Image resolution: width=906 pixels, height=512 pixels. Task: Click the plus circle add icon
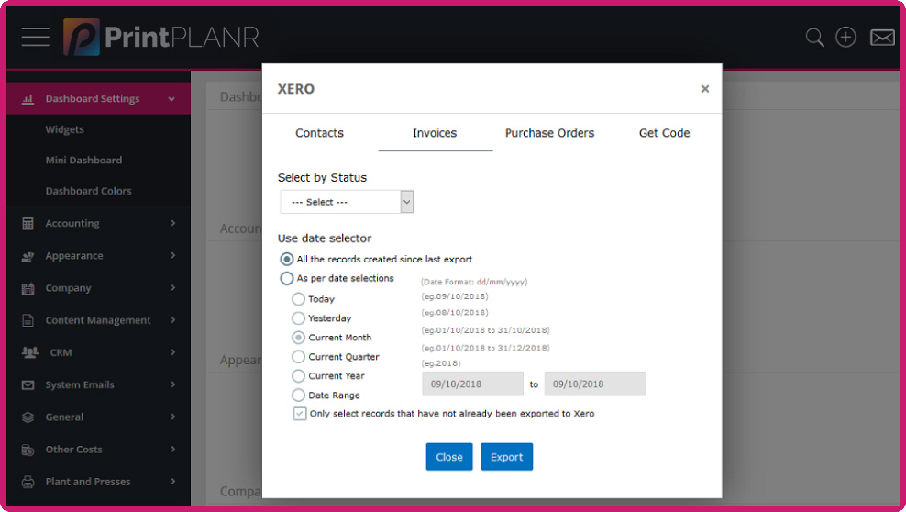click(845, 37)
